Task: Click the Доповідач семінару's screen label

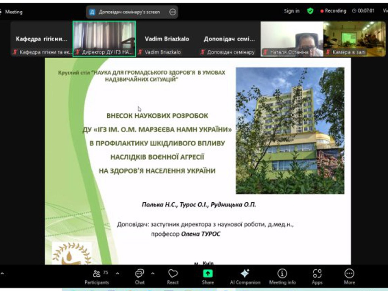Action: pyautogui.click(x=129, y=12)
